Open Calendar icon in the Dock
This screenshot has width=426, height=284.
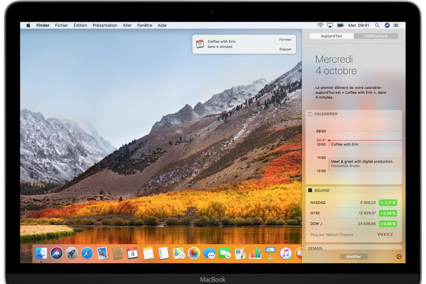tap(133, 253)
